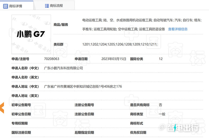
Task: Click the international class value 12
Action: point(161,59)
